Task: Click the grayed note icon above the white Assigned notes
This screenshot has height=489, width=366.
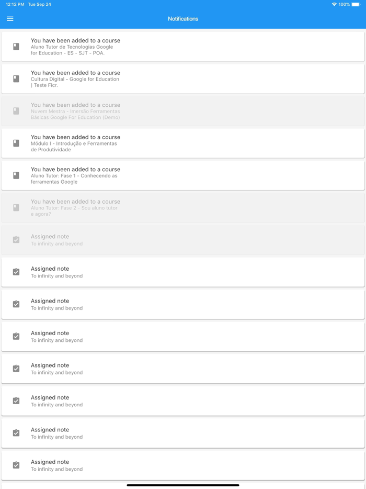Action: (x=15, y=239)
